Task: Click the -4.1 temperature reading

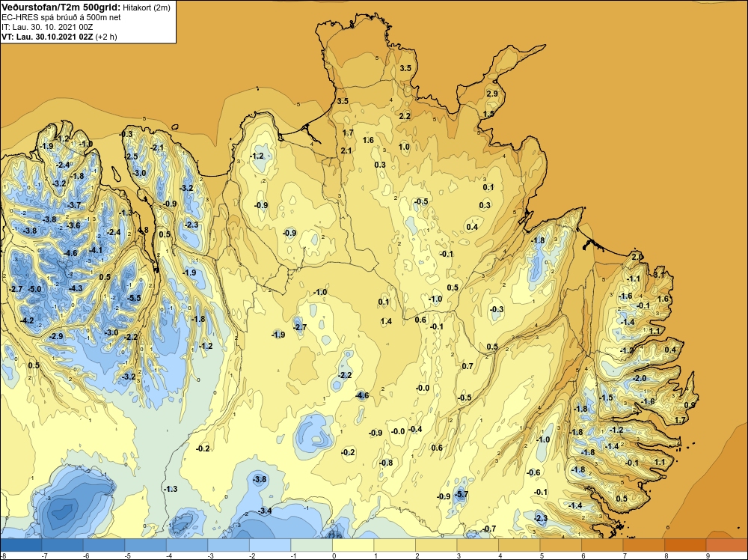Action: (x=96, y=250)
